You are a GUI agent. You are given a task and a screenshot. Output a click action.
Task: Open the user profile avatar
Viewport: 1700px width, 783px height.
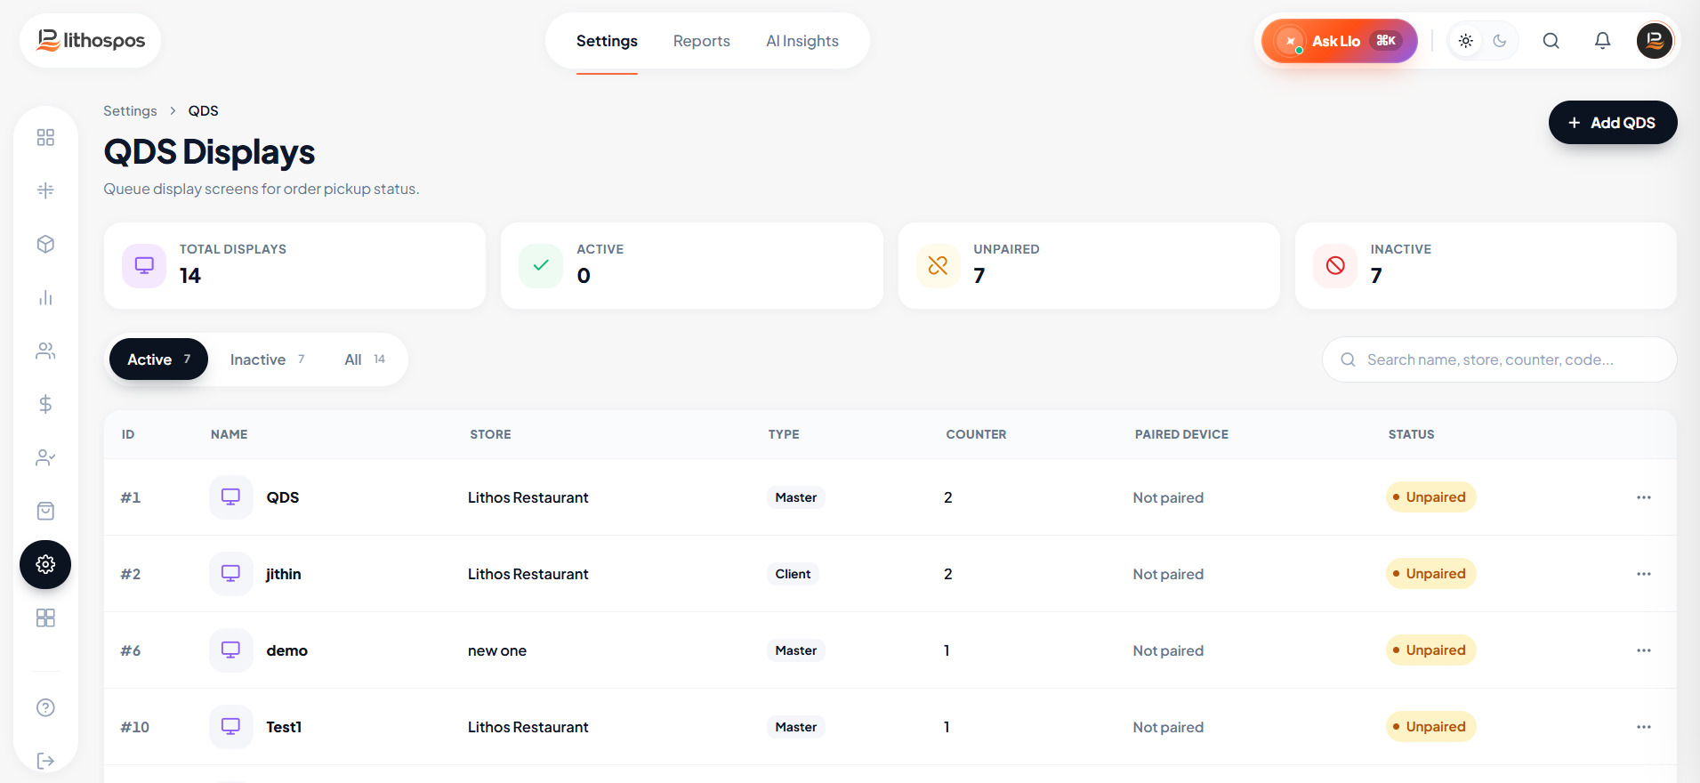coord(1655,41)
